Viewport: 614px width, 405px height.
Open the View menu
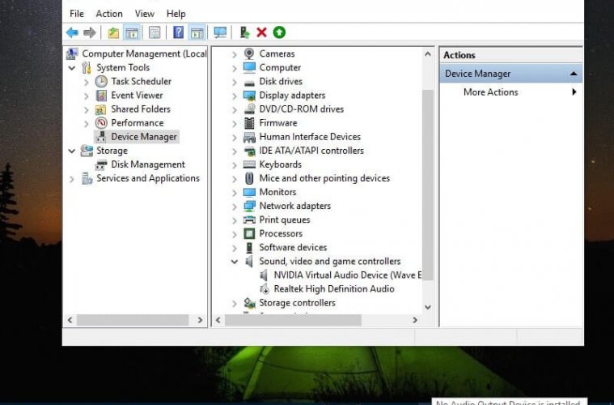pyautogui.click(x=145, y=14)
